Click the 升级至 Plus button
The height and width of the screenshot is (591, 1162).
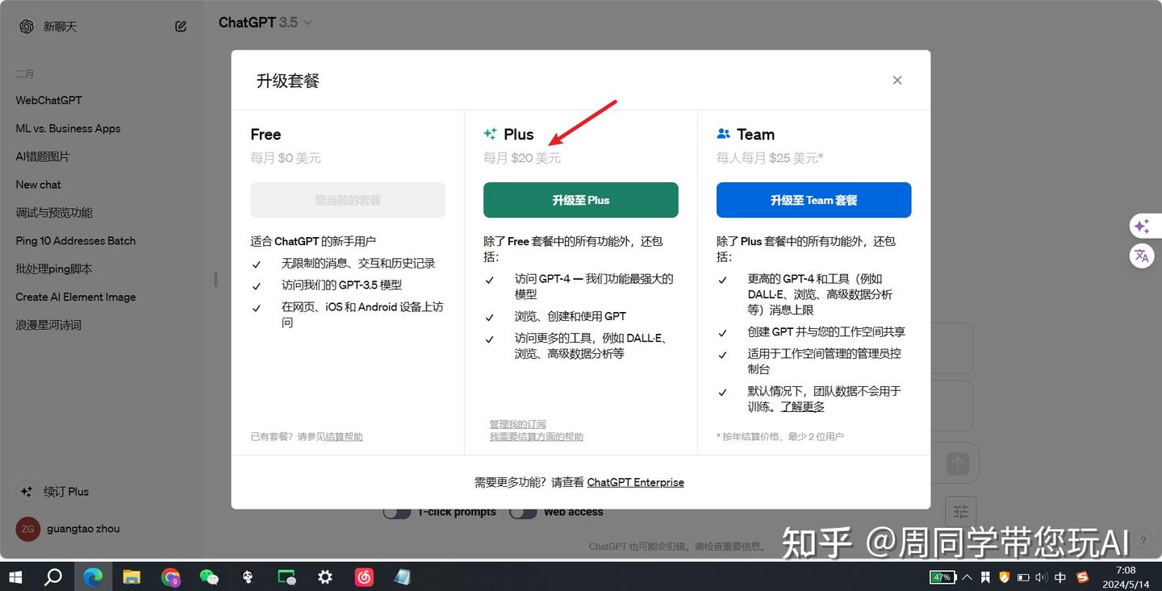coord(580,200)
